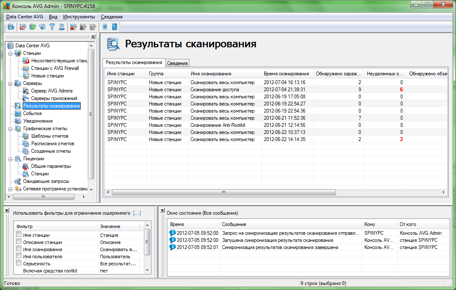Enable the Имя сканирования filter checkbox

[x=18, y=249]
